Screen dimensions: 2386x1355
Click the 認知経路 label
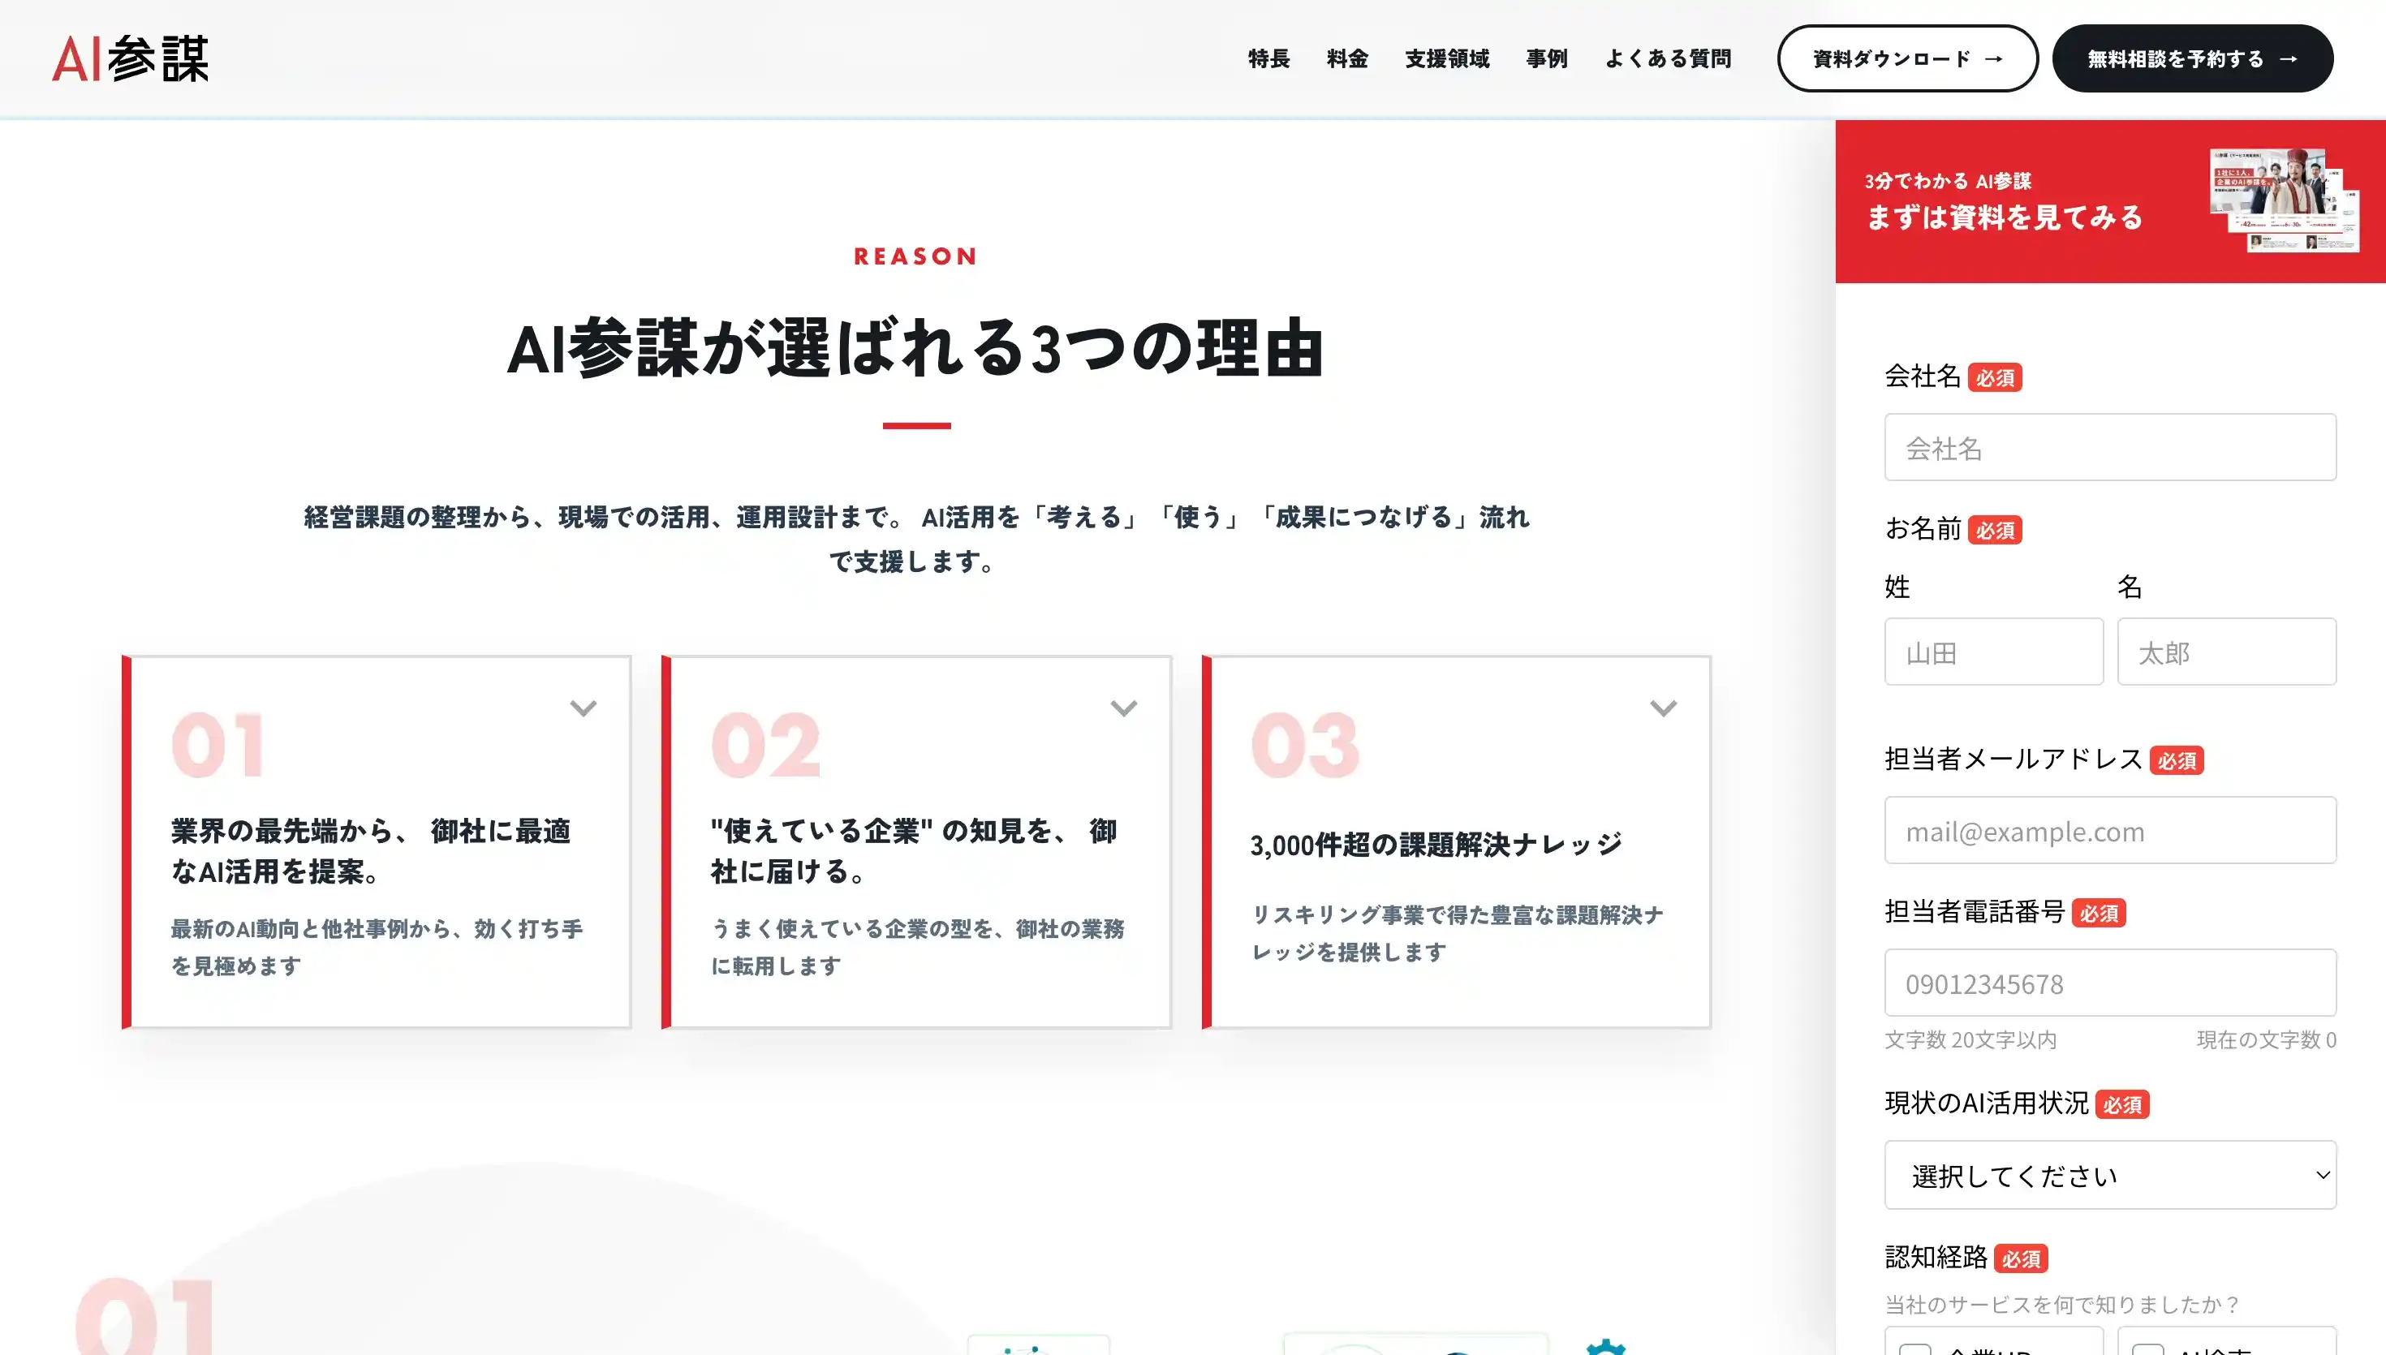1936,1258
